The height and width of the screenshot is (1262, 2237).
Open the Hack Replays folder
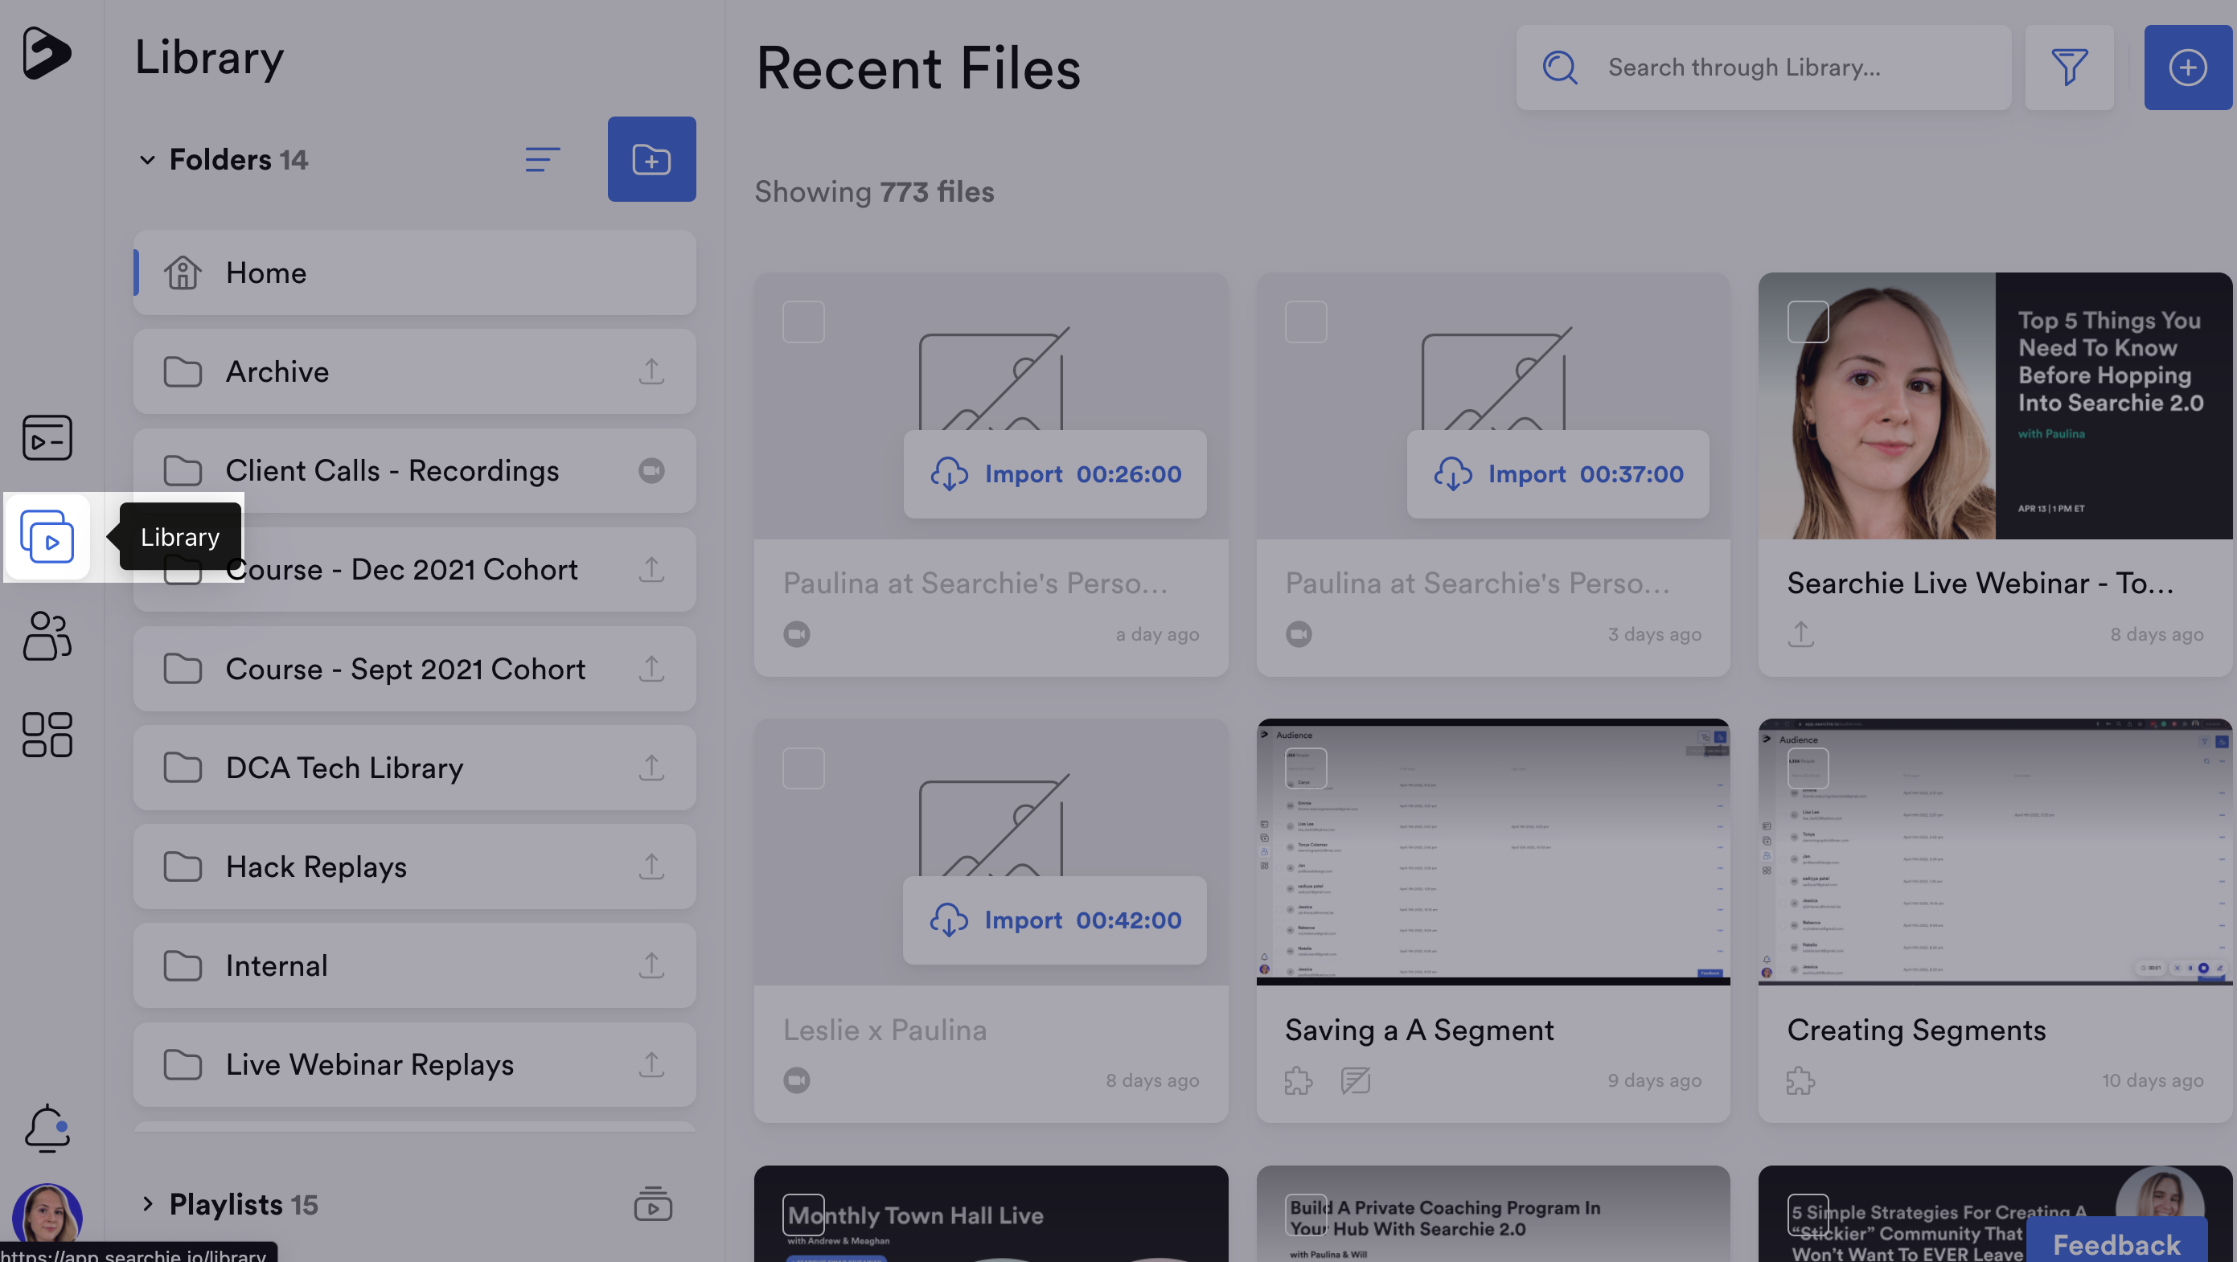coord(414,867)
